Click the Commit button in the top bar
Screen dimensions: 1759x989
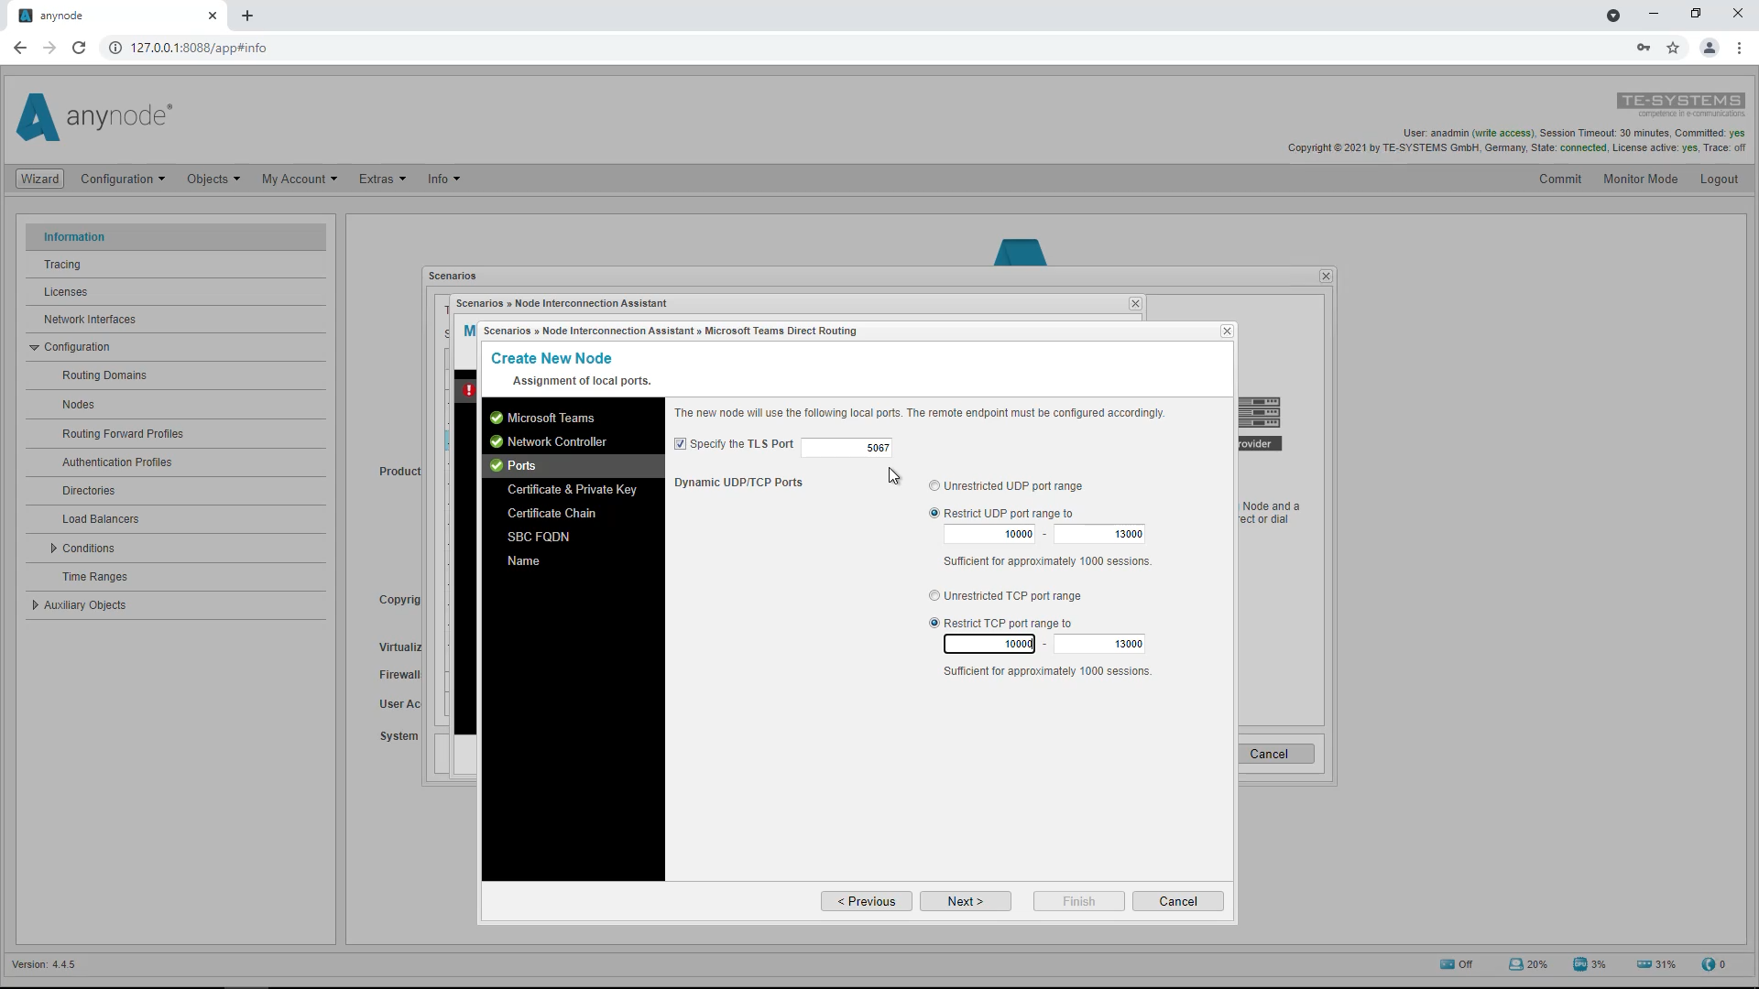tap(1560, 179)
